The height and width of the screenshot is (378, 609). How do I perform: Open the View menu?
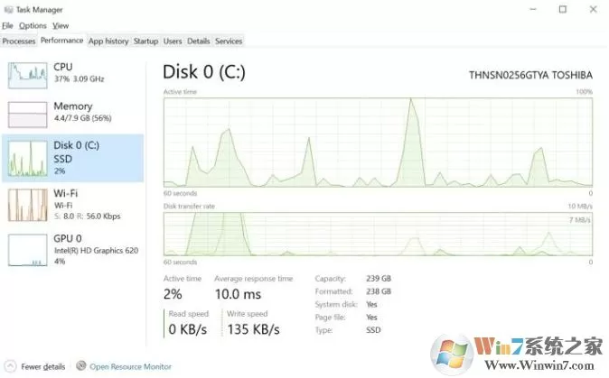coord(61,25)
